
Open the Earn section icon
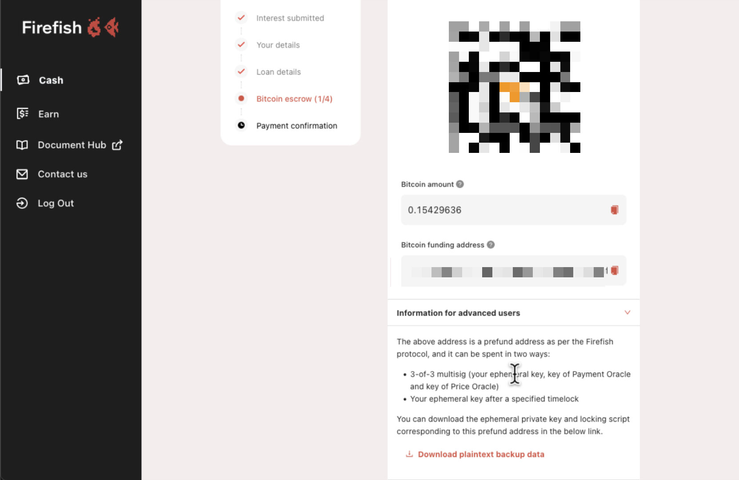coord(22,114)
